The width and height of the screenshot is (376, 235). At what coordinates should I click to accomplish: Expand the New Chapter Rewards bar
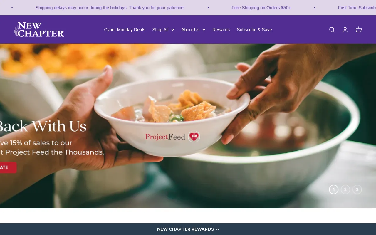[x=188, y=229]
